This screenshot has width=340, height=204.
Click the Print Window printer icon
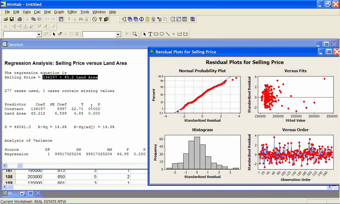[19, 19]
